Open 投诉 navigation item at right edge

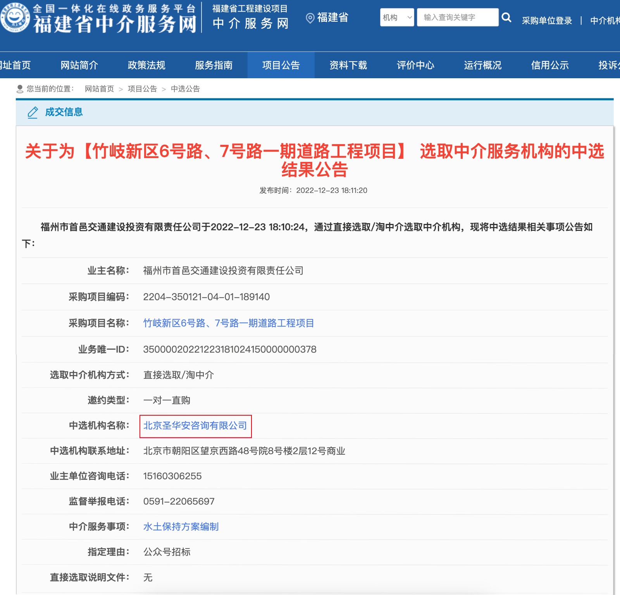[x=609, y=65]
